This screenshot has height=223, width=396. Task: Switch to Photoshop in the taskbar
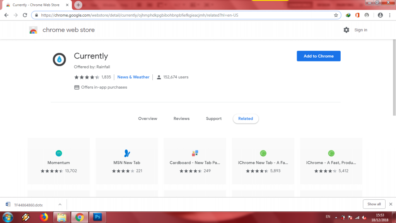(97, 217)
